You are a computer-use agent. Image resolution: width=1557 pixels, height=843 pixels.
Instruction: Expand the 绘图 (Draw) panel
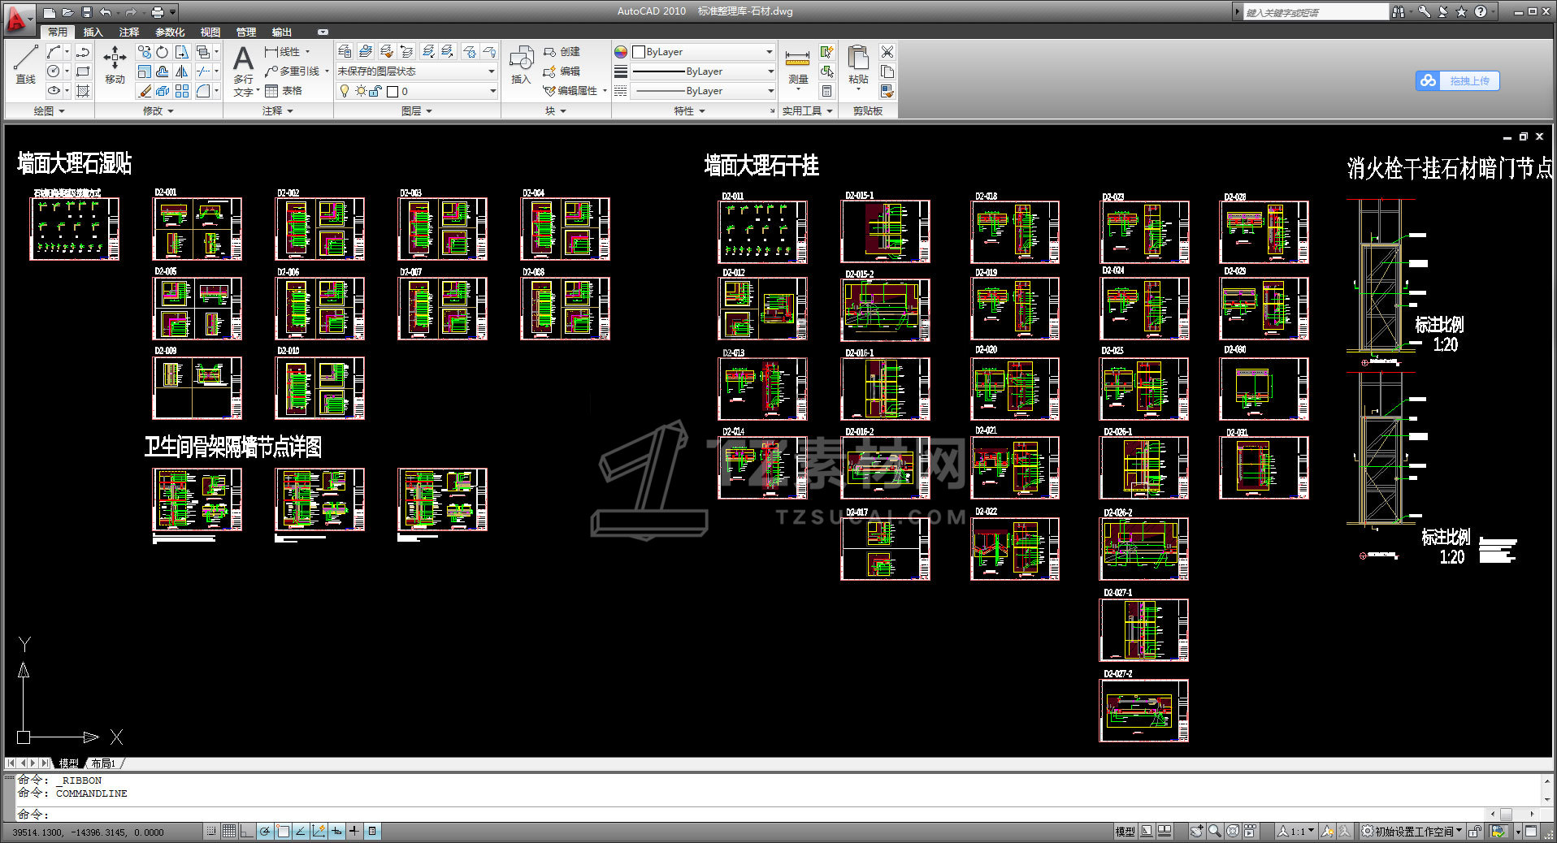click(49, 110)
